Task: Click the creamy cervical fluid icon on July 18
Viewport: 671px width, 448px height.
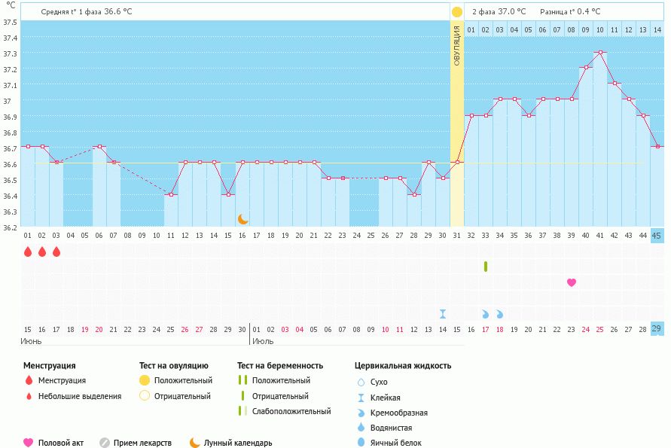Action: click(x=499, y=314)
